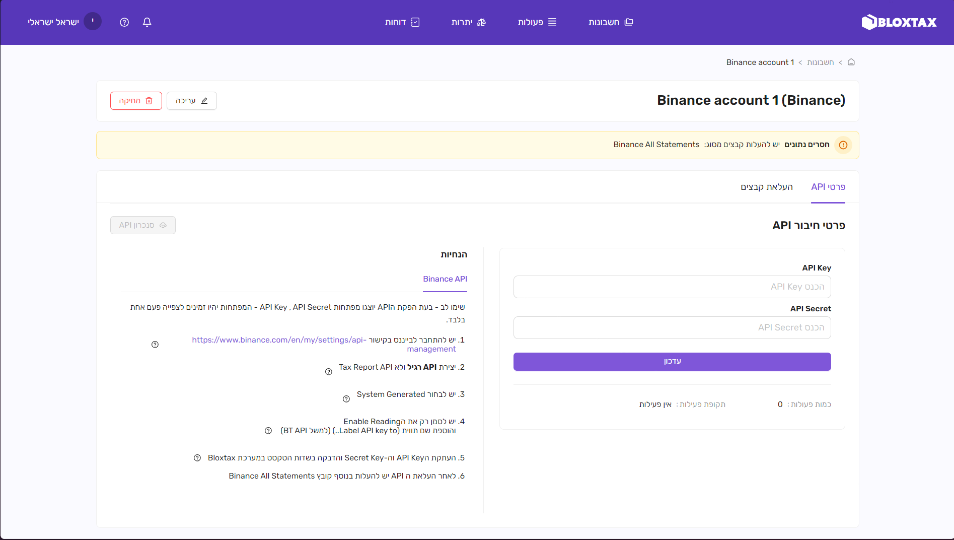Click the עדכון update button
The height and width of the screenshot is (540, 954).
[x=672, y=362]
